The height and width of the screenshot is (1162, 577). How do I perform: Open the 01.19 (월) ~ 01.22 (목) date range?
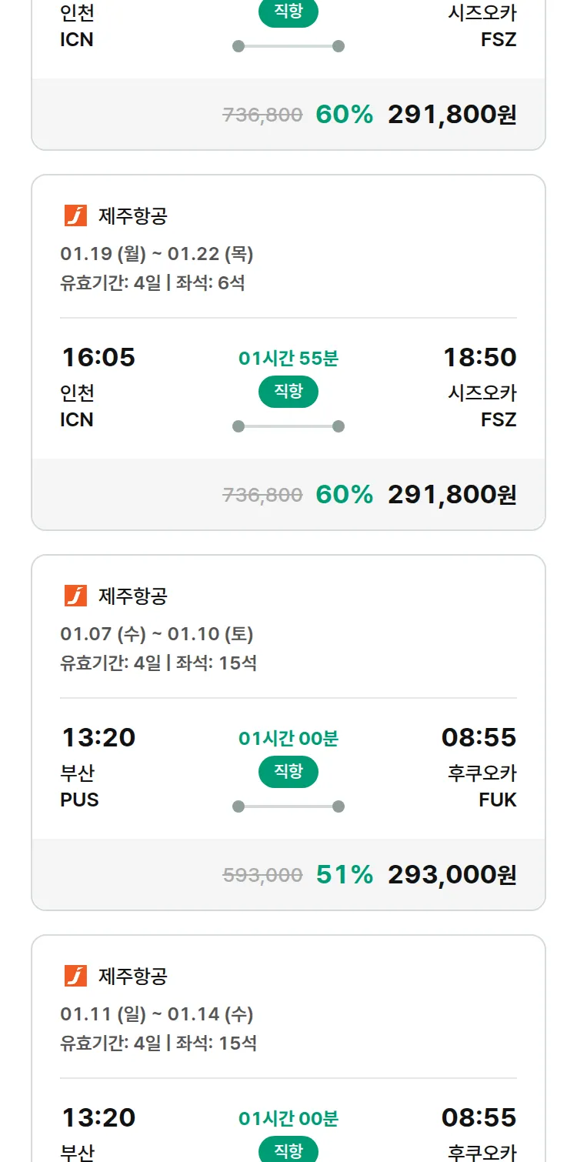(x=157, y=254)
